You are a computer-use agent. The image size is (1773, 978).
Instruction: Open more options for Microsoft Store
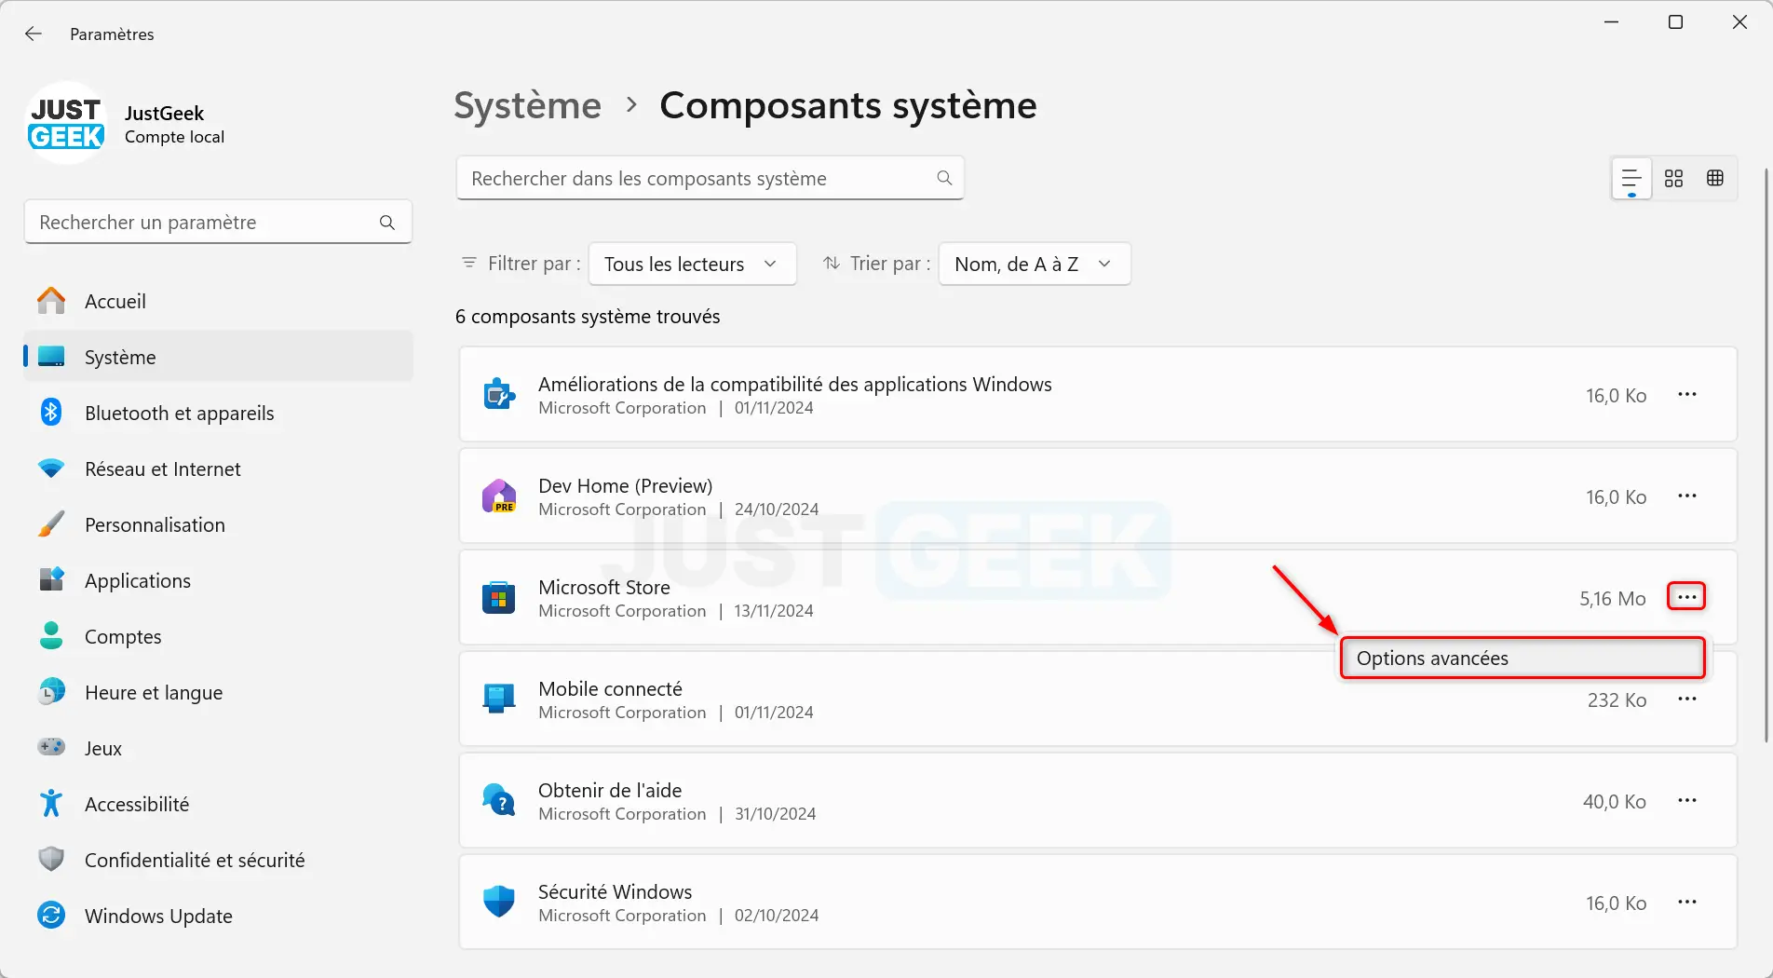click(x=1686, y=597)
